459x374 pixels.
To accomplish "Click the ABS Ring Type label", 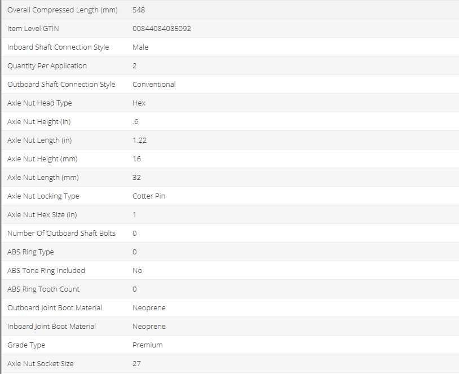I will click(30, 252).
